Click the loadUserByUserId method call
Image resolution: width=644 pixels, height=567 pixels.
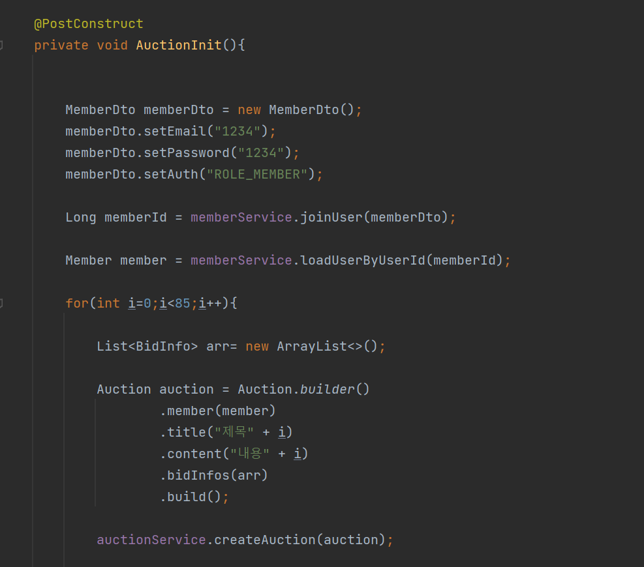(x=363, y=261)
